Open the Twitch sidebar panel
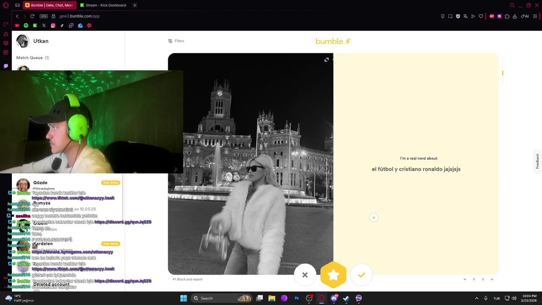This screenshot has height=305, width=542. (x=6, y=66)
